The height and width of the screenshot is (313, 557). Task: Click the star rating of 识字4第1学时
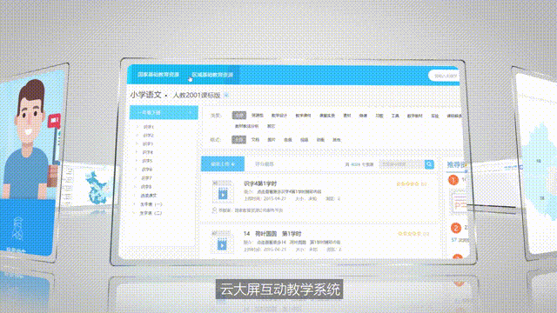click(408, 183)
